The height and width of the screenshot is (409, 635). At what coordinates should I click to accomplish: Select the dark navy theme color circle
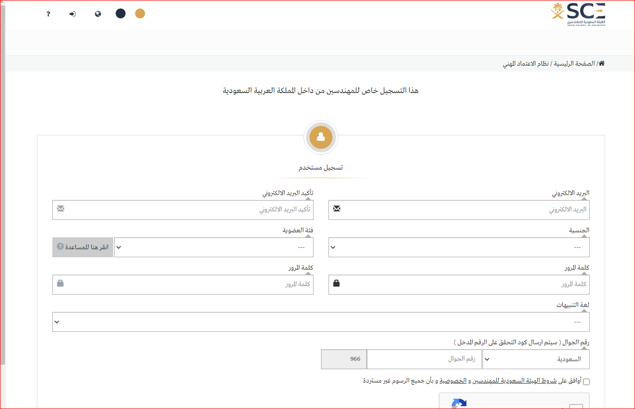tap(121, 13)
